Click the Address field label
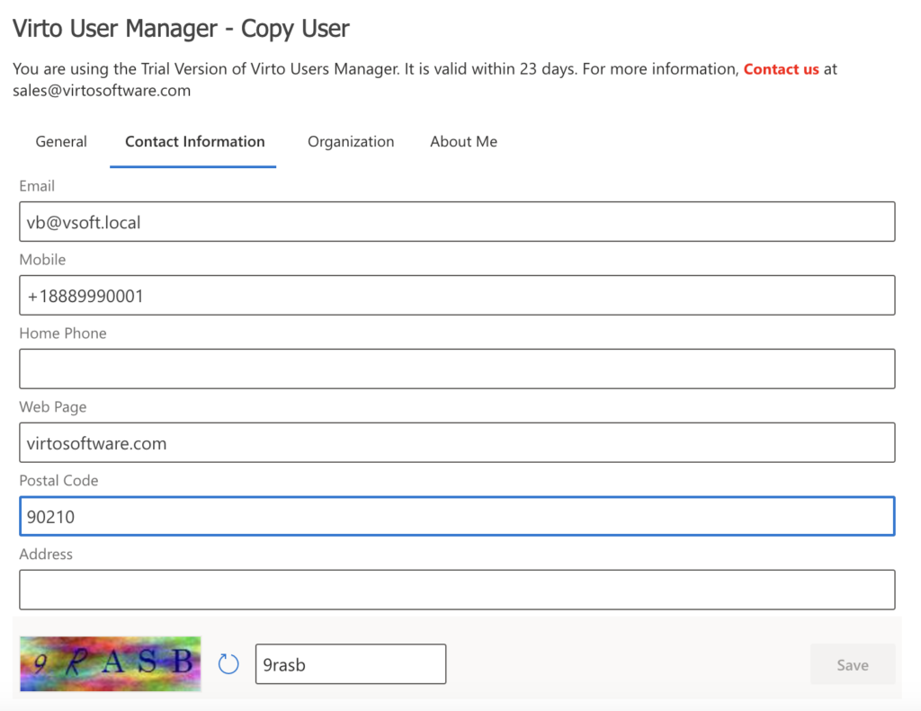 46,554
